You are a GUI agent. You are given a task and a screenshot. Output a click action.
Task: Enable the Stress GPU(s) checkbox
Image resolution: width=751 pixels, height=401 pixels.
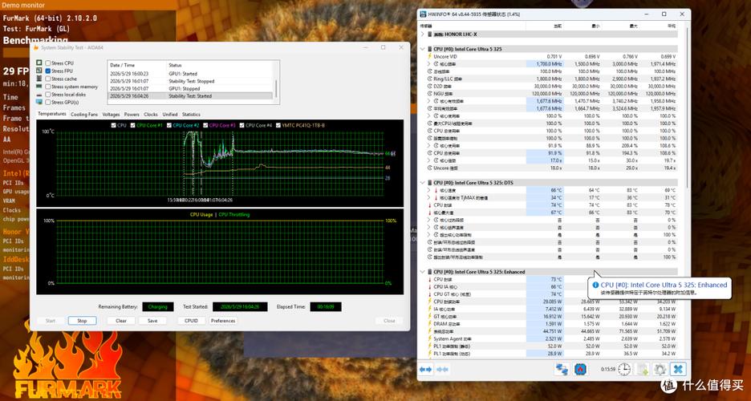(x=48, y=102)
